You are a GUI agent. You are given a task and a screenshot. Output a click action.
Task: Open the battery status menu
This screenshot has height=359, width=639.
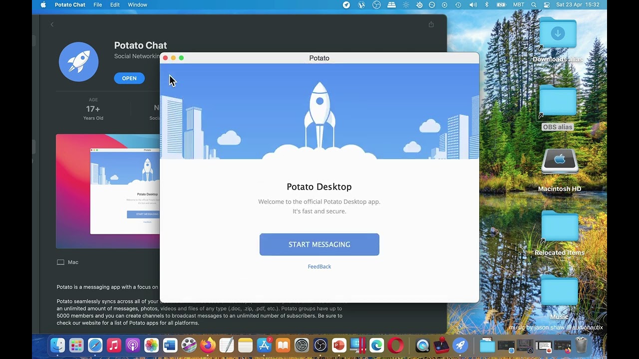click(501, 5)
